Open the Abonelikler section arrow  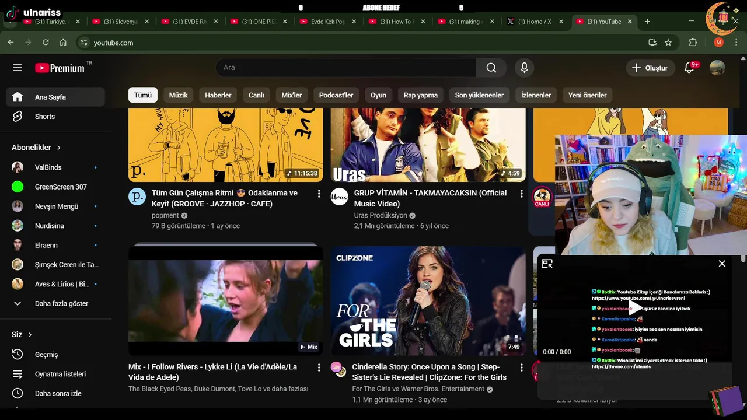[x=59, y=148]
